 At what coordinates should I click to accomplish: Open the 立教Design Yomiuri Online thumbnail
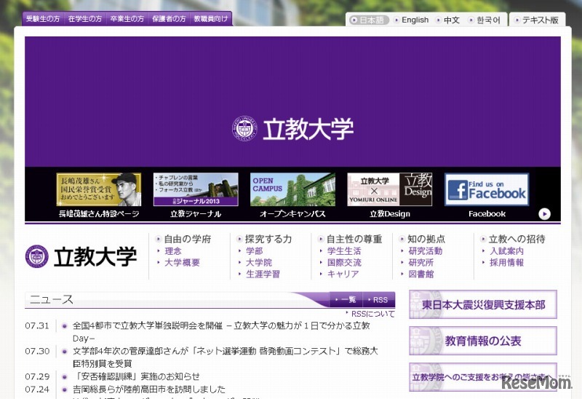pos(389,189)
